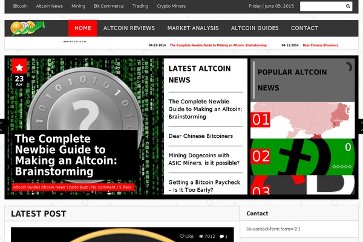Go to ALTCOIN GUIDES in the navigation
Screen dimensions: 363x242
click(255, 28)
